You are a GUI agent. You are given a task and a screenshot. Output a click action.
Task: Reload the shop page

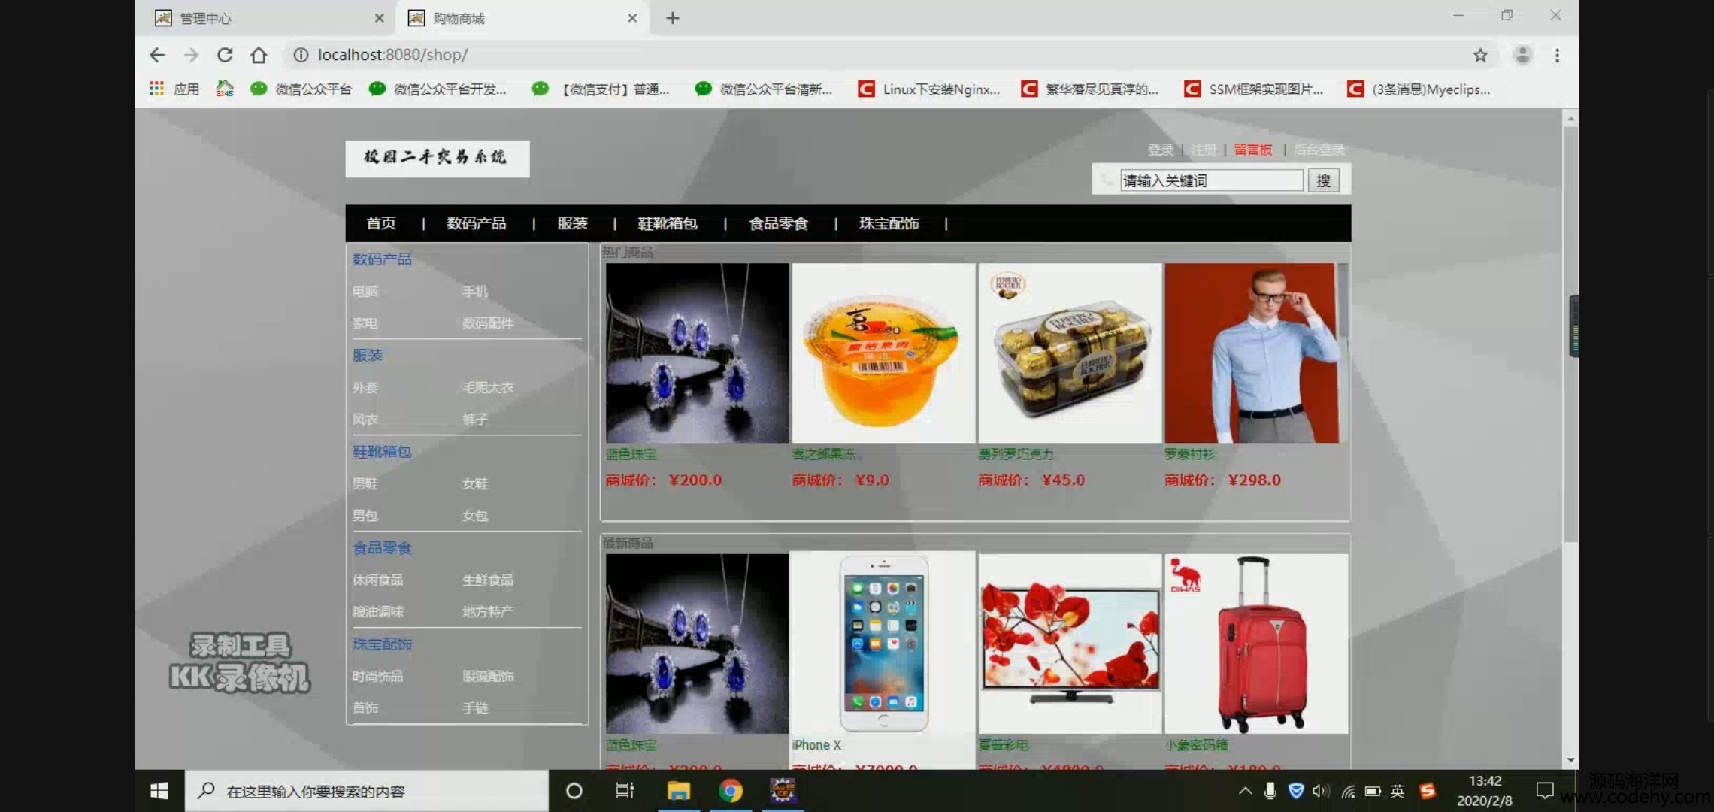[x=225, y=55]
